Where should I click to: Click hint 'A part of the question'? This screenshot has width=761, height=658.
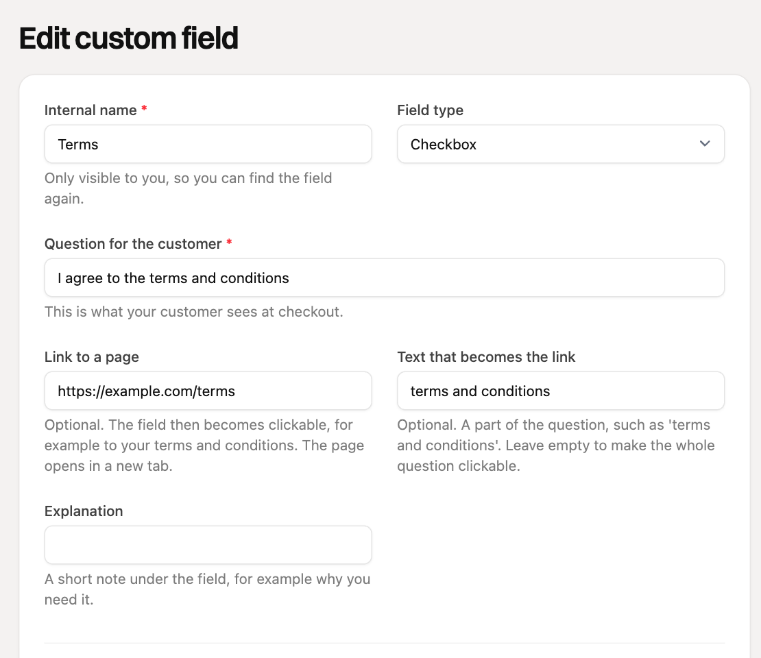click(556, 446)
